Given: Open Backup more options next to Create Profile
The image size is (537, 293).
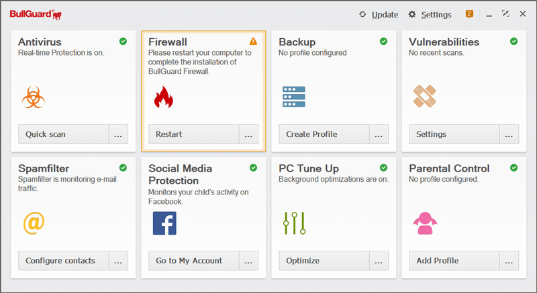Looking at the screenshot, I should 379,134.
